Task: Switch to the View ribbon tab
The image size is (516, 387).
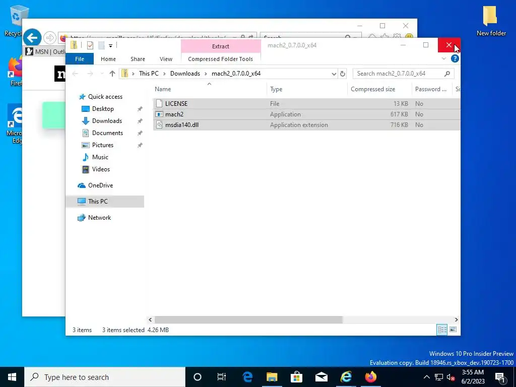Action: click(166, 59)
